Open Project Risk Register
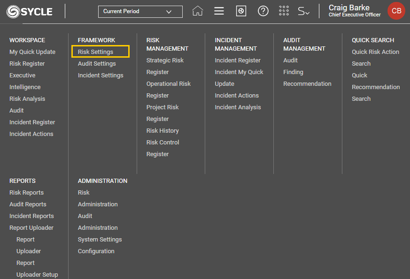The width and height of the screenshot is (410, 279). tap(162, 113)
